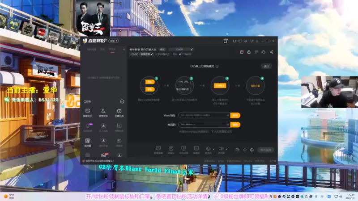The height and width of the screenshot is (201, 358).
Task: Show the rtmp address with eye icon
Action: click(x=228, y=115)
